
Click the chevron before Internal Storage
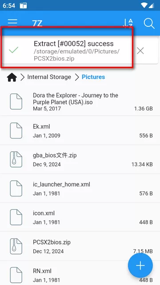click(x=22, y=77)
